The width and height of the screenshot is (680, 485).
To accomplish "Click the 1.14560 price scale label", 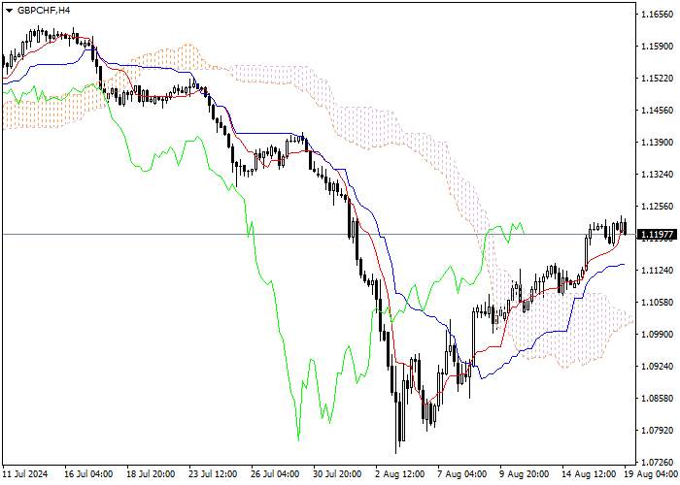I will point(657,111).
